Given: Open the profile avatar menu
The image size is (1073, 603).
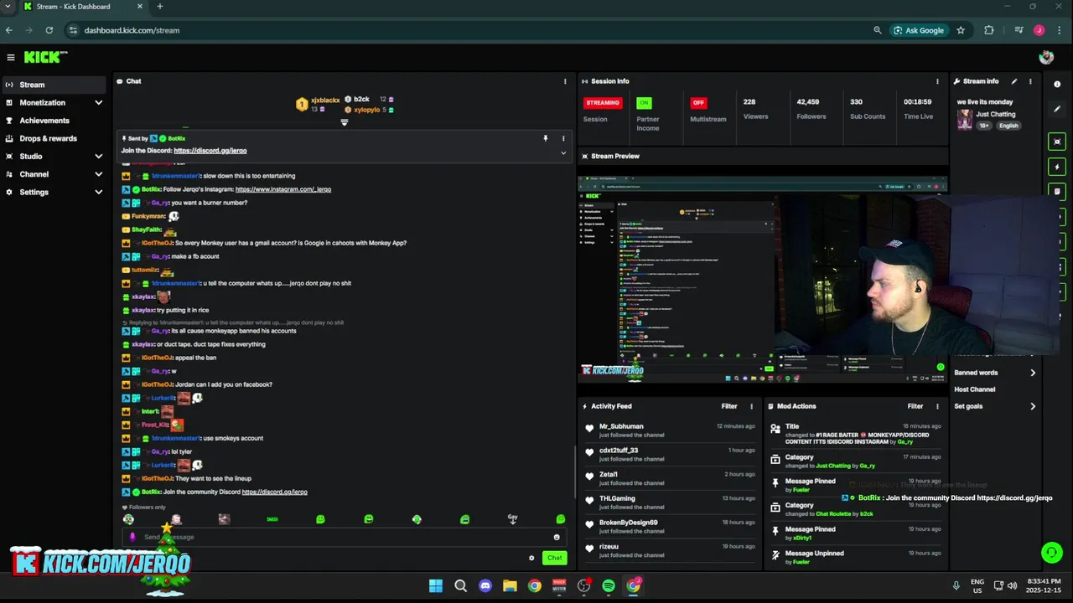Looking at the screenshot, I should [x=1046, y=57].
